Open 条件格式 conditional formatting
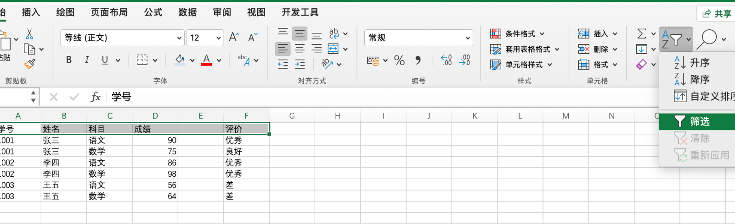This screenshot has height=224, width=735. coord(517,33)
